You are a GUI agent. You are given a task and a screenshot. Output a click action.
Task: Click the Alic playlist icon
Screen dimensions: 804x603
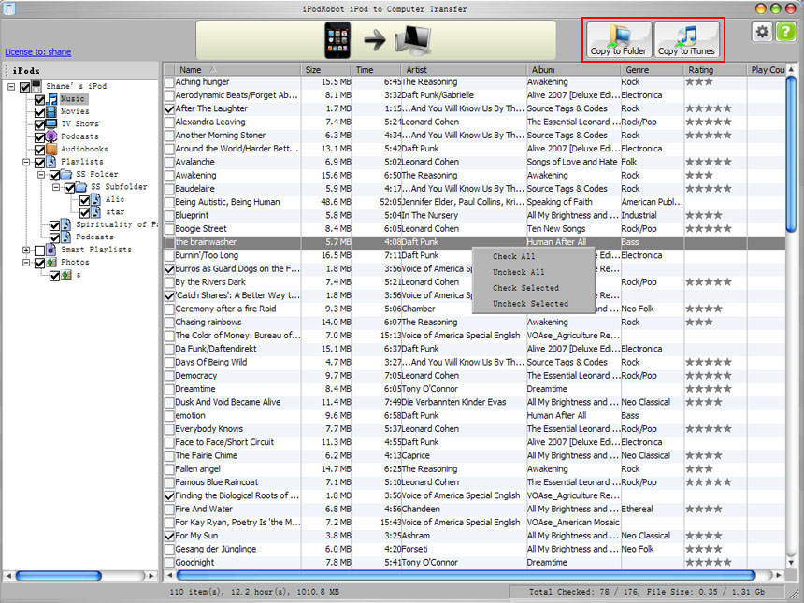coord(96,199)
